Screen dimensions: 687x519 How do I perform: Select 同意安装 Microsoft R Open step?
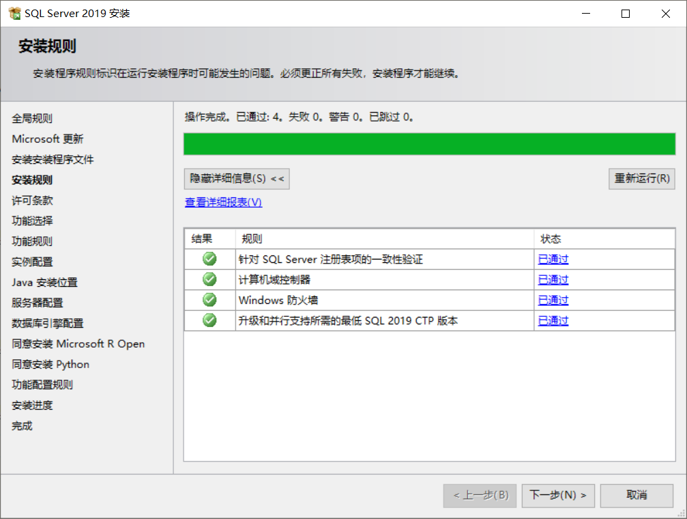point(78,344)
